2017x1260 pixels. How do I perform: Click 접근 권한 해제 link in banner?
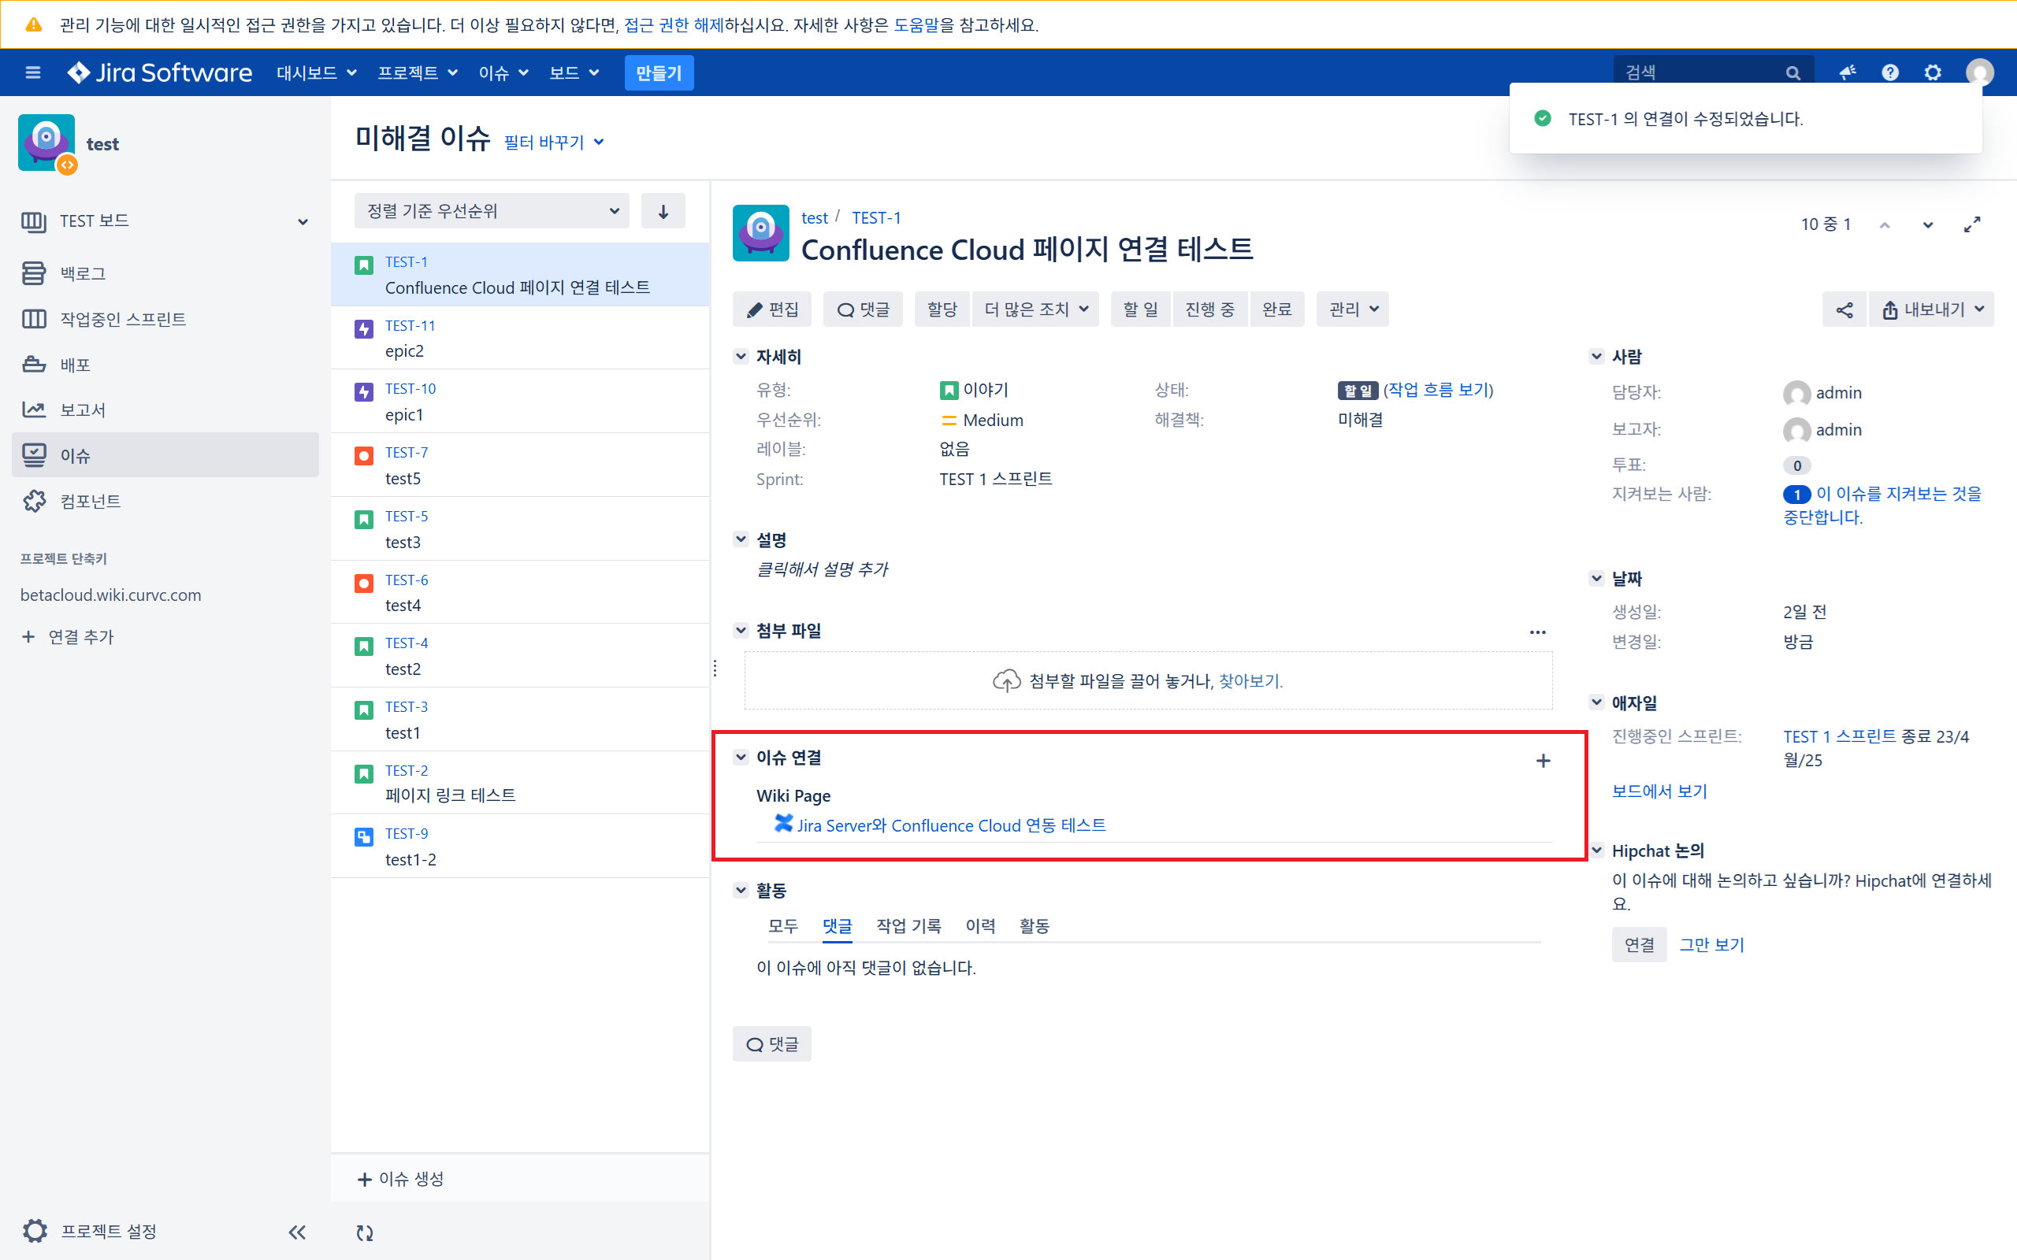[674, 25]
